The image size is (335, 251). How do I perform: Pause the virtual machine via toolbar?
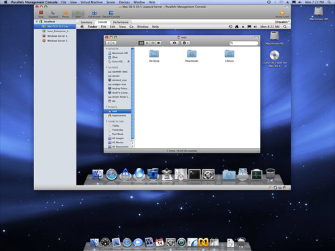66,14
